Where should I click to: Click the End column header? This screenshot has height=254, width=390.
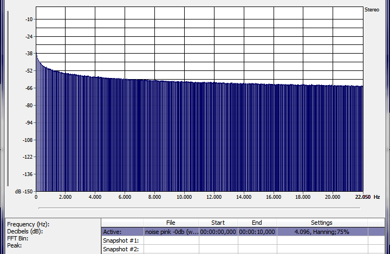pyautogui.click(x=257, y=223)
